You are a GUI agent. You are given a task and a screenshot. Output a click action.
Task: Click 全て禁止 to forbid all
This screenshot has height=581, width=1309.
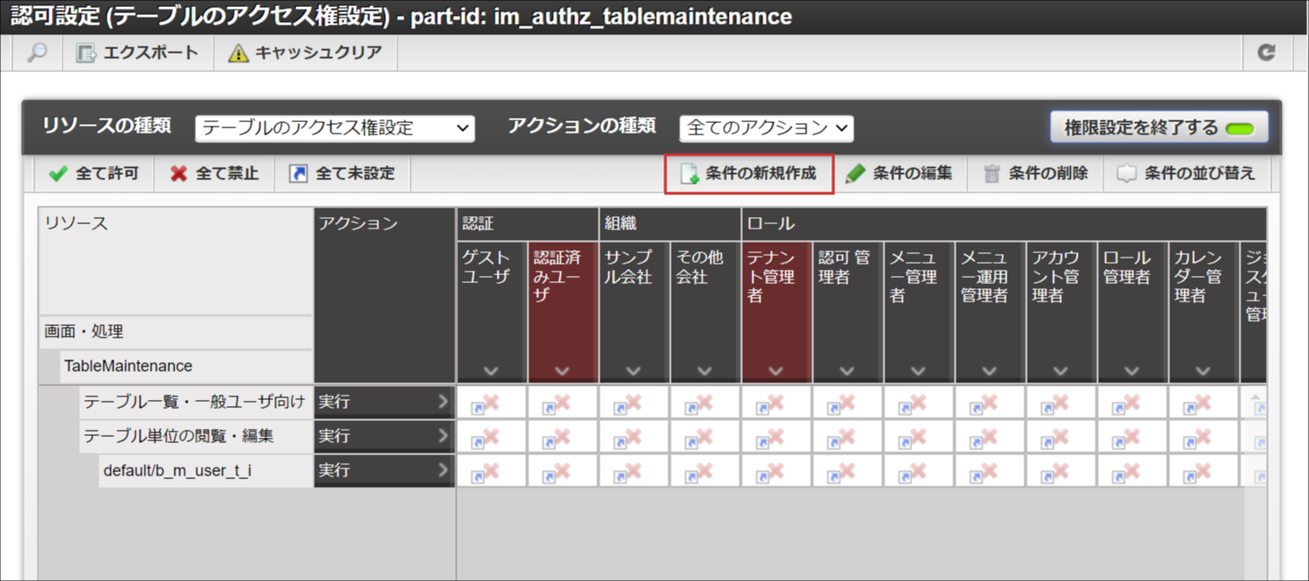pos(215,174)
